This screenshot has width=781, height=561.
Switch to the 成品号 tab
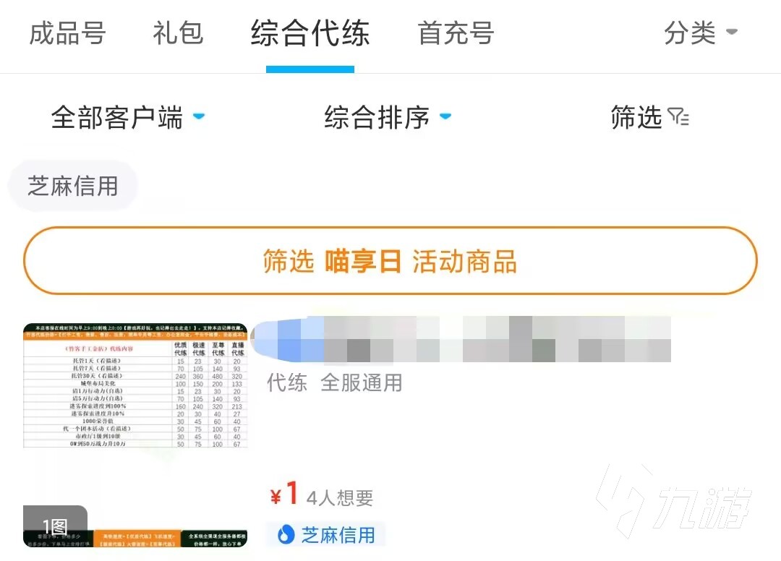[68, 33]
